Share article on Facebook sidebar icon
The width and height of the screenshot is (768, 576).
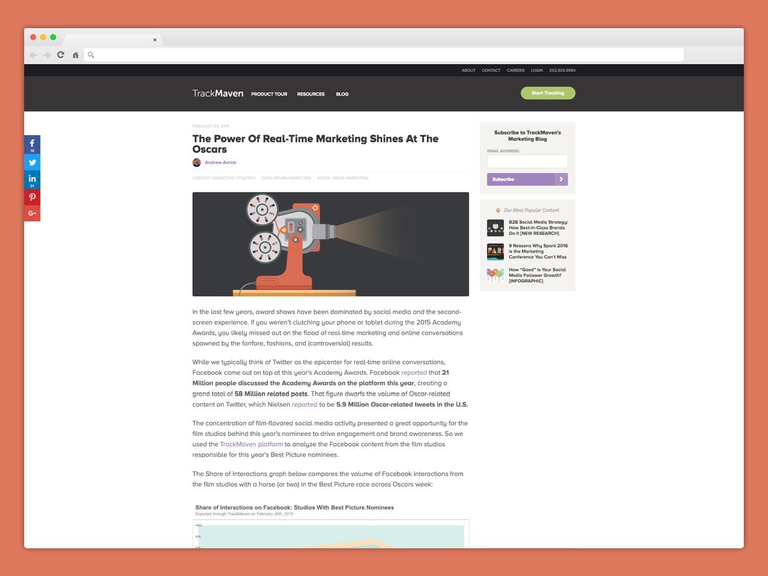32,145
